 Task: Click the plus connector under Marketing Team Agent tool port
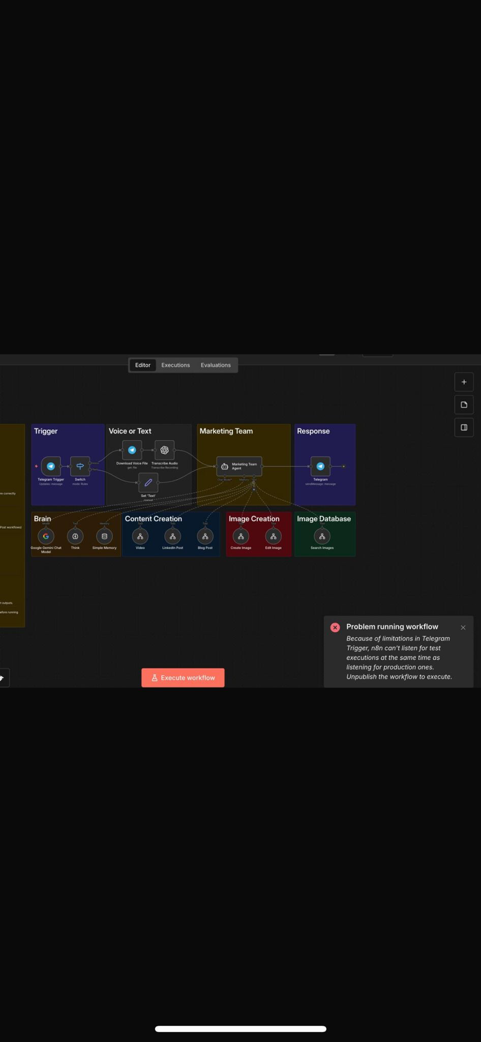pyautogui.click(x=254, y=489)
